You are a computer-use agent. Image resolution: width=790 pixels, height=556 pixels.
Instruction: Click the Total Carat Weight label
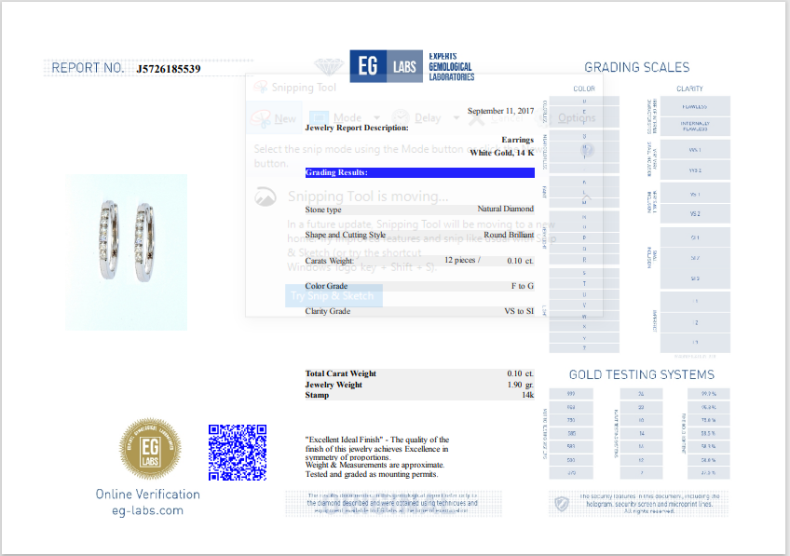pos(341,373)
